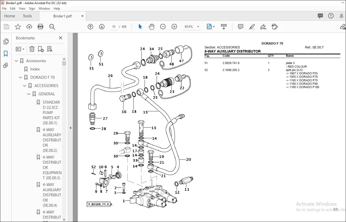Click the scrolling mode keyboard icon

[x=224, y=27]
